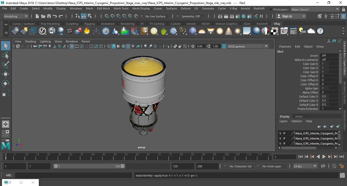Open the Workspace Maya Classic dropdown
The width and height of the screenshot is (347, 186).
tap(315, 9)
